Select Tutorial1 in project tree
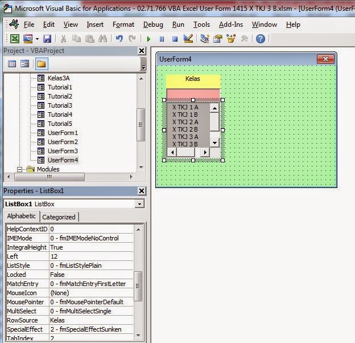This screenshot has height=343, width=355. [x=60, y=87]
